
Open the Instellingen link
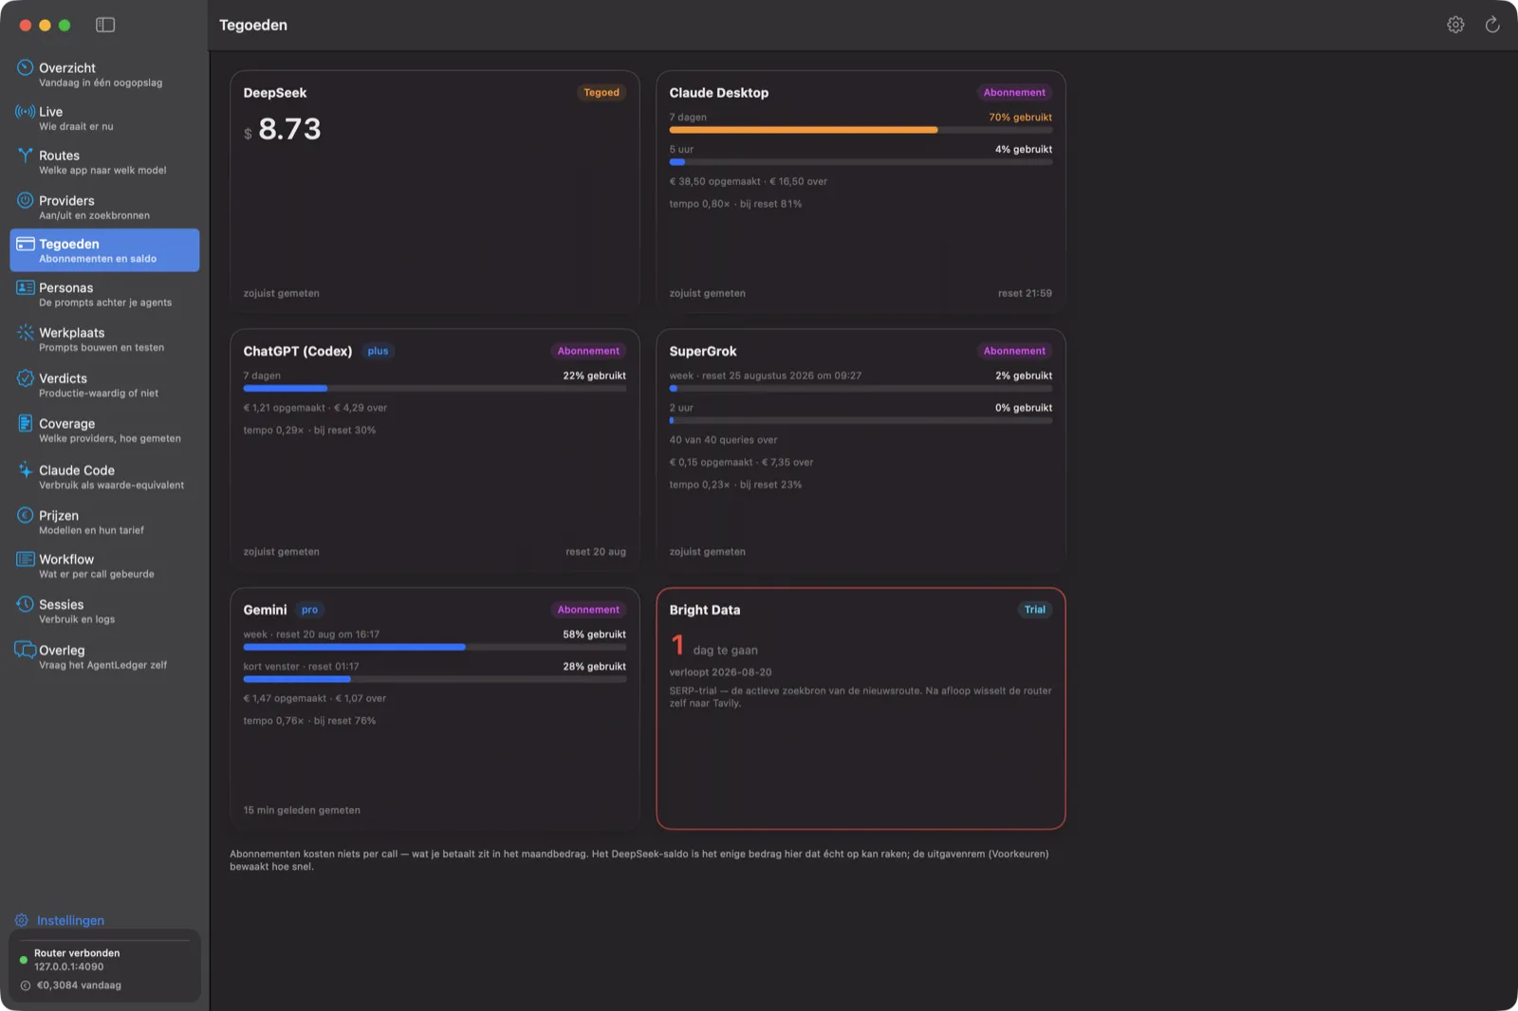(70, 920)
